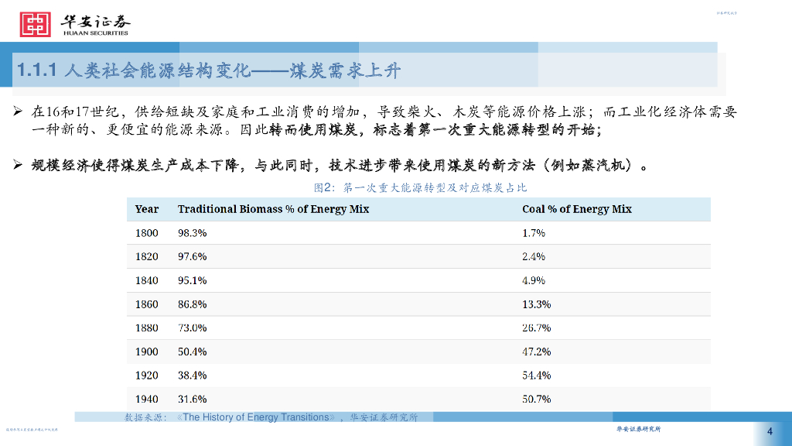Select the 1840 year row cell
Image resolution: width=792 pixels, height=446 pixels.
(x=146, y=280)
